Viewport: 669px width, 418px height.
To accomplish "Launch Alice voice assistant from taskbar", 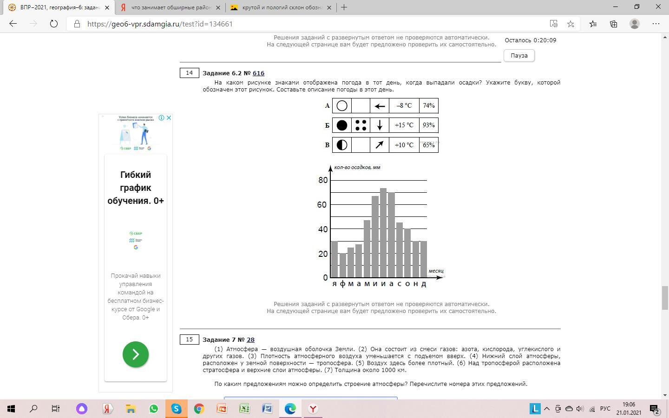I will click(x=82, y=409).
